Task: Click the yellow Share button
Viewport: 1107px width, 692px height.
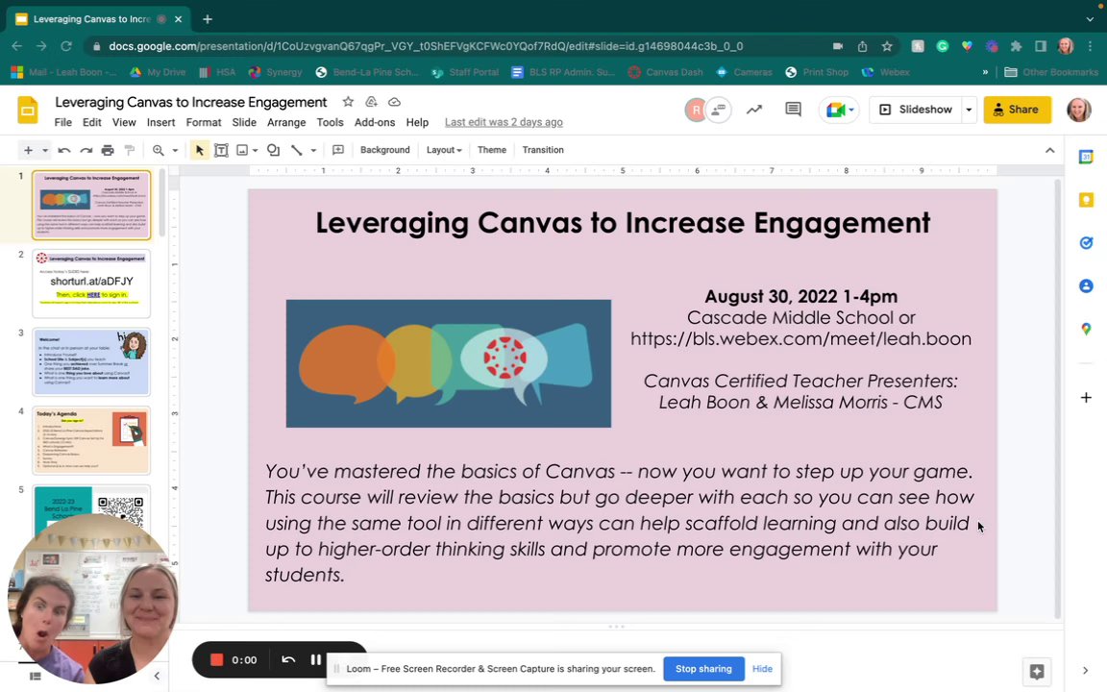Action: click(x=1017, y=110)
